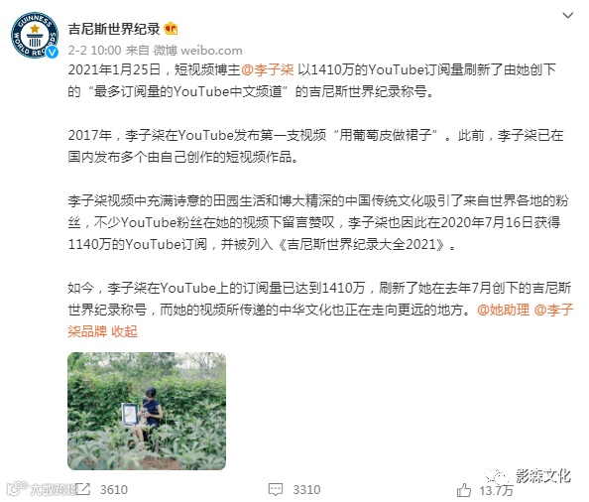Screen dimensions: 589x502
Task: Open the post options chevron menu
Action: tap(567, 16)
